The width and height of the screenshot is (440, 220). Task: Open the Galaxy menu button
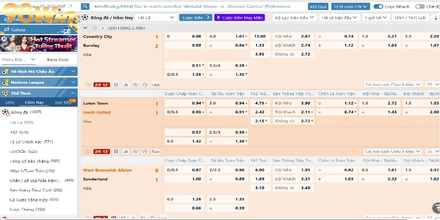pyautogui.click(x=38, y=30)
